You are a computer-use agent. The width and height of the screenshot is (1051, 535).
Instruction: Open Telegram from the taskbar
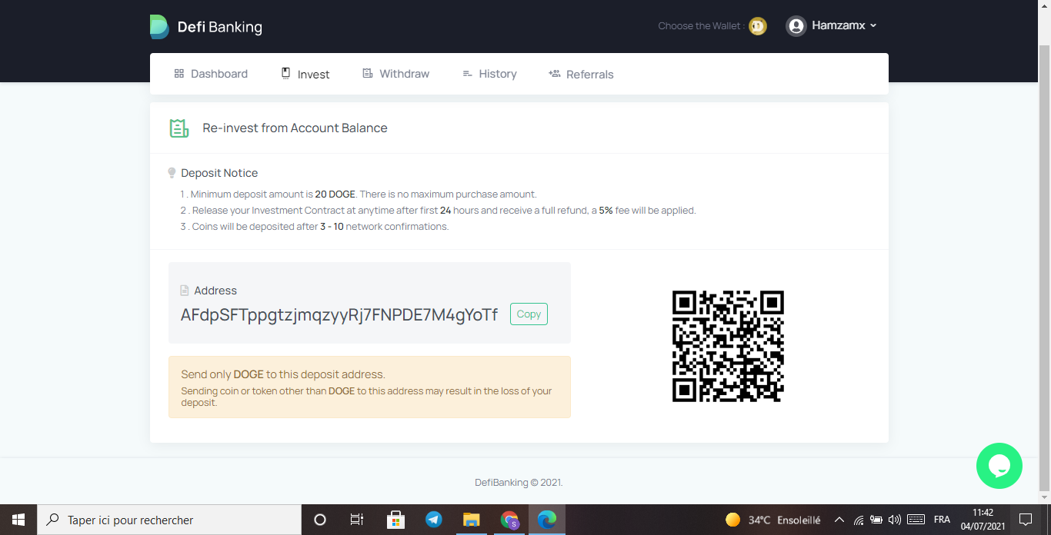(434, 520)
